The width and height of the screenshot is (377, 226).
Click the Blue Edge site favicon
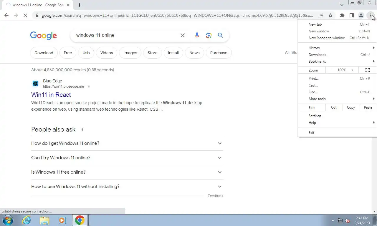click(x=35, y=84)
